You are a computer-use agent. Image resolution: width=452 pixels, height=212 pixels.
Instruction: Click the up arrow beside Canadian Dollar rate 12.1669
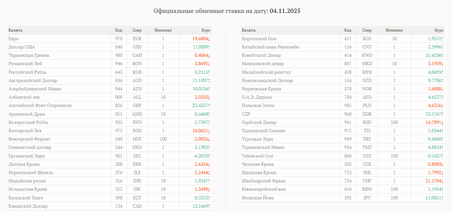[x=209, y=206]
